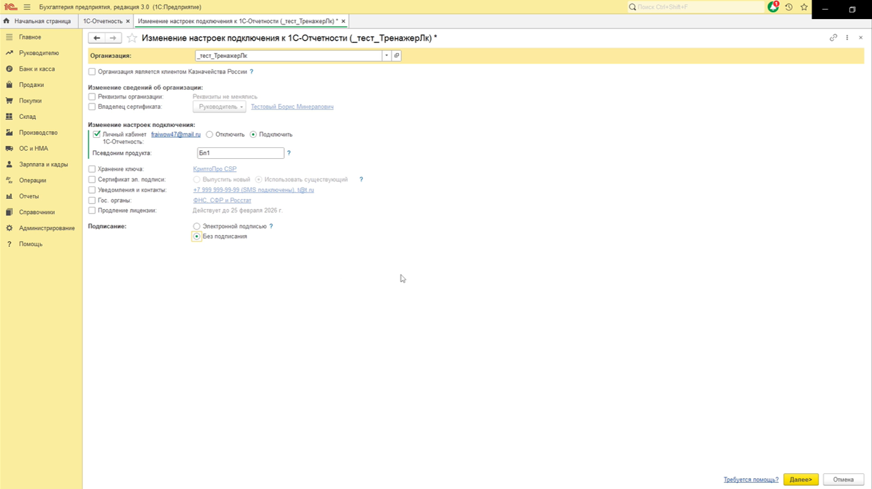Enable Владелец сертификата checkbox

click(x=92, y=107)
